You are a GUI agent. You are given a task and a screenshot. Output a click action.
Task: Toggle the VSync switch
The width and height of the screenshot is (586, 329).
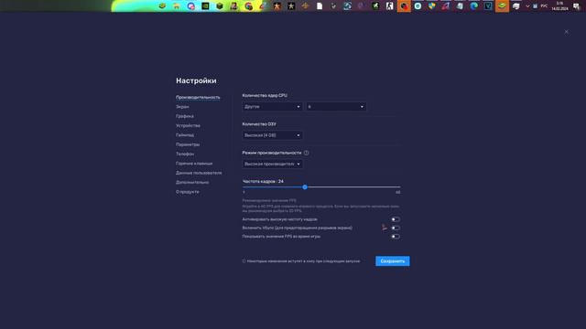click(x=395, y=228)
